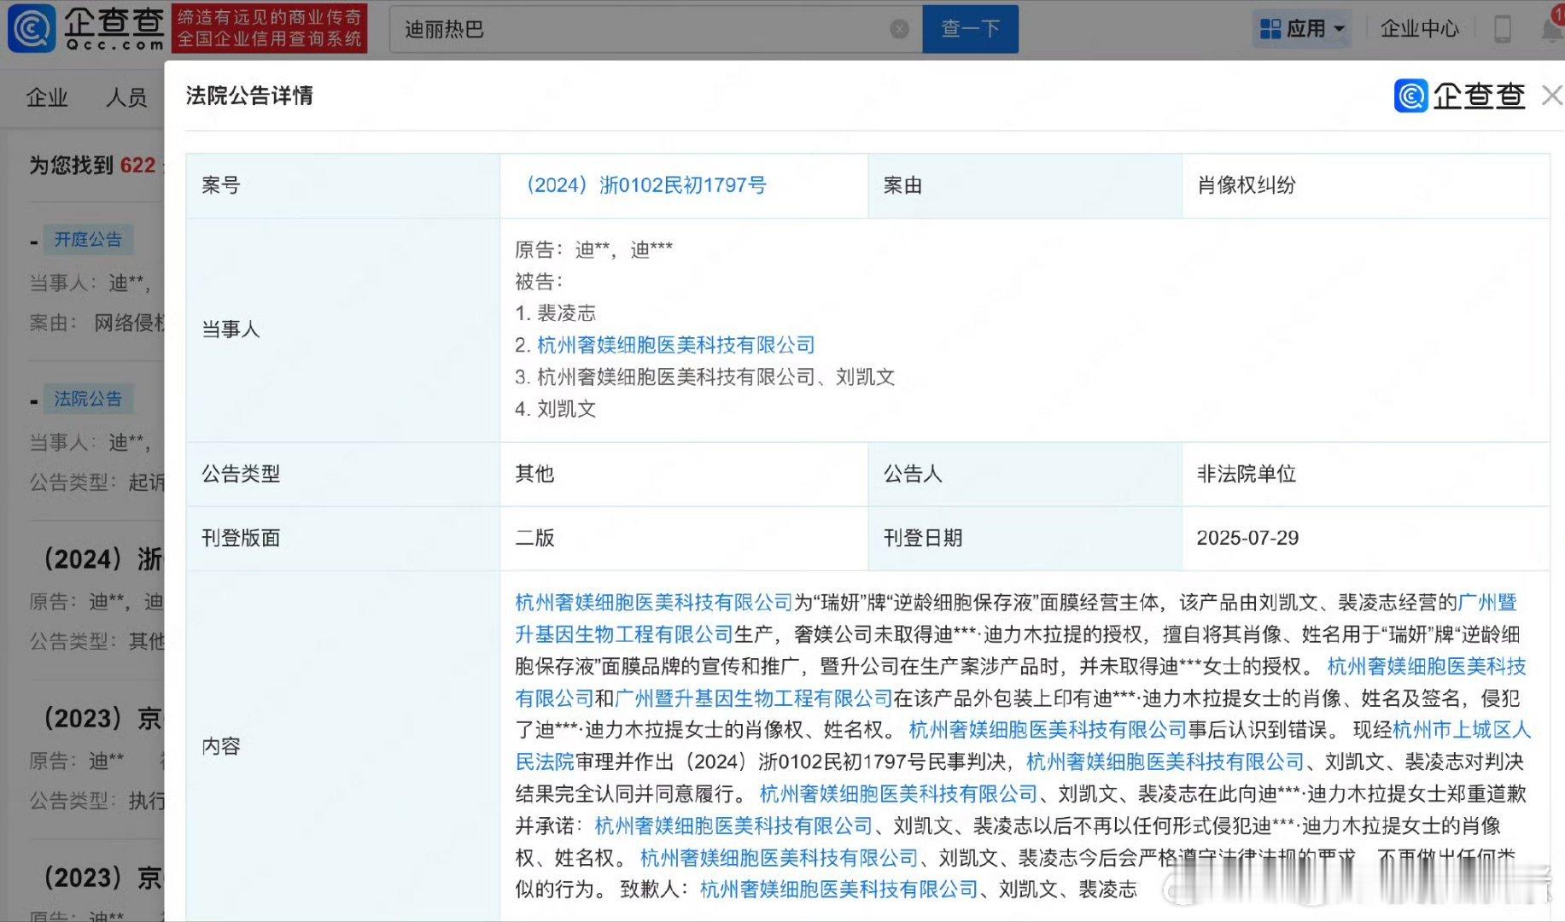Click the 查一下 search button

(x=970, y=29)
